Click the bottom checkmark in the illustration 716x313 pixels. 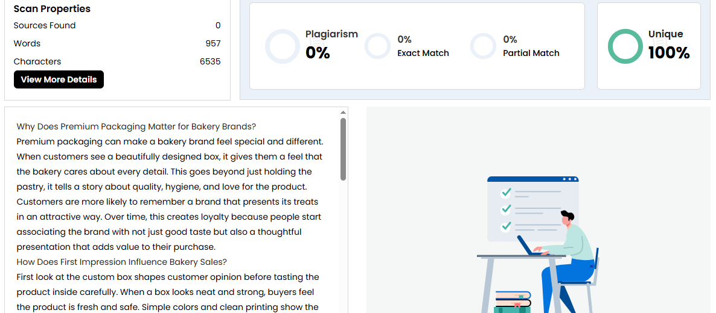tap(506, 226)
